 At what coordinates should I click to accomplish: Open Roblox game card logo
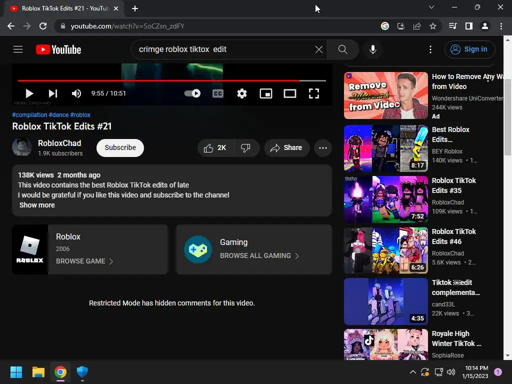pos(30,249)
